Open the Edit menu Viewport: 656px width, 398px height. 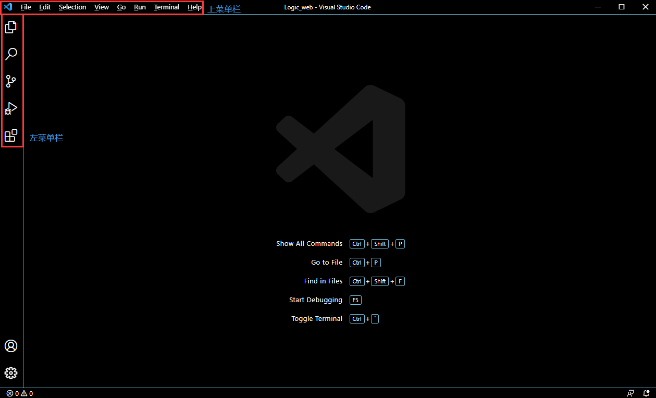click(x=45, y=7)
